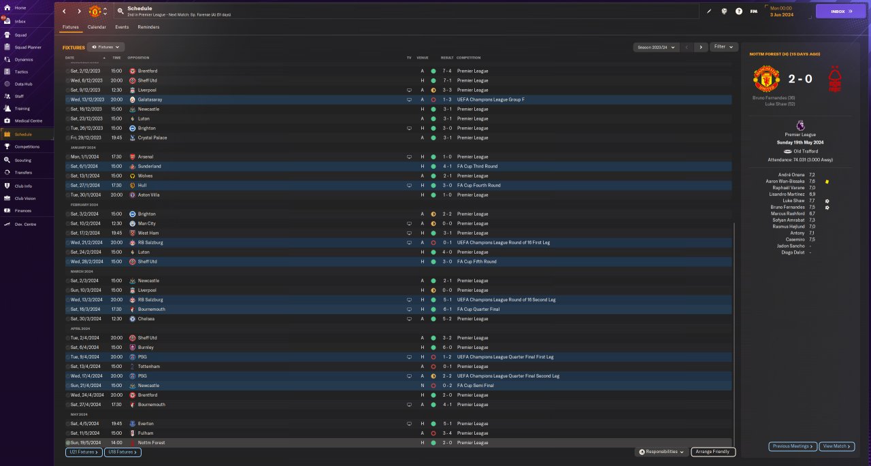Image resolution: width=871 pixels, height=466 pixels.
Task: Open U18 Fixtures
Action: (x=122, y=452)
